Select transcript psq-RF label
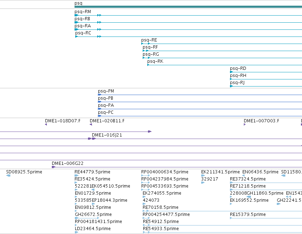This screenshot has width=302, height=234. [x=150, y=47]
